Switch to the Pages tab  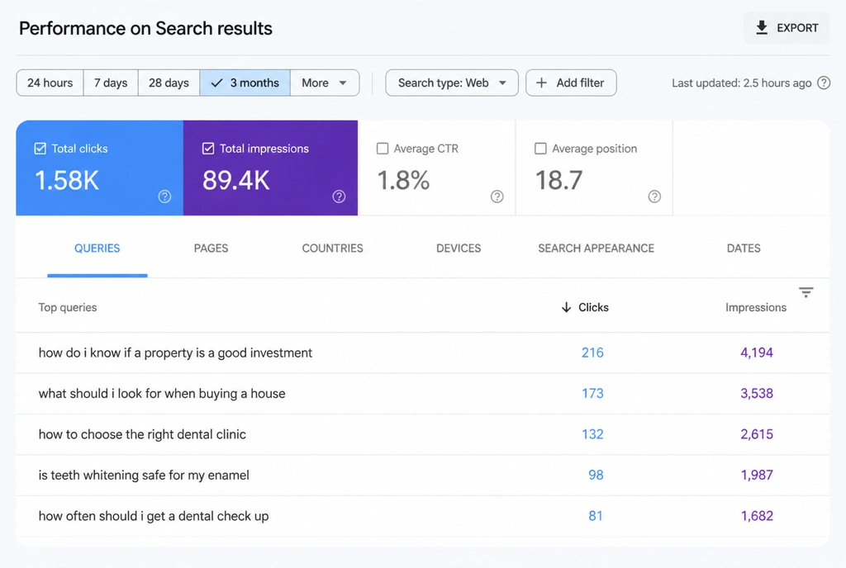(x=211, y=248)
